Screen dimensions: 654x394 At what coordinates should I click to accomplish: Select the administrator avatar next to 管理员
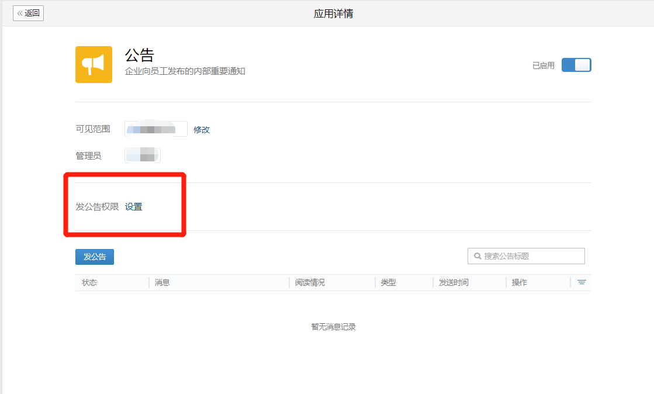pos(142,155)
